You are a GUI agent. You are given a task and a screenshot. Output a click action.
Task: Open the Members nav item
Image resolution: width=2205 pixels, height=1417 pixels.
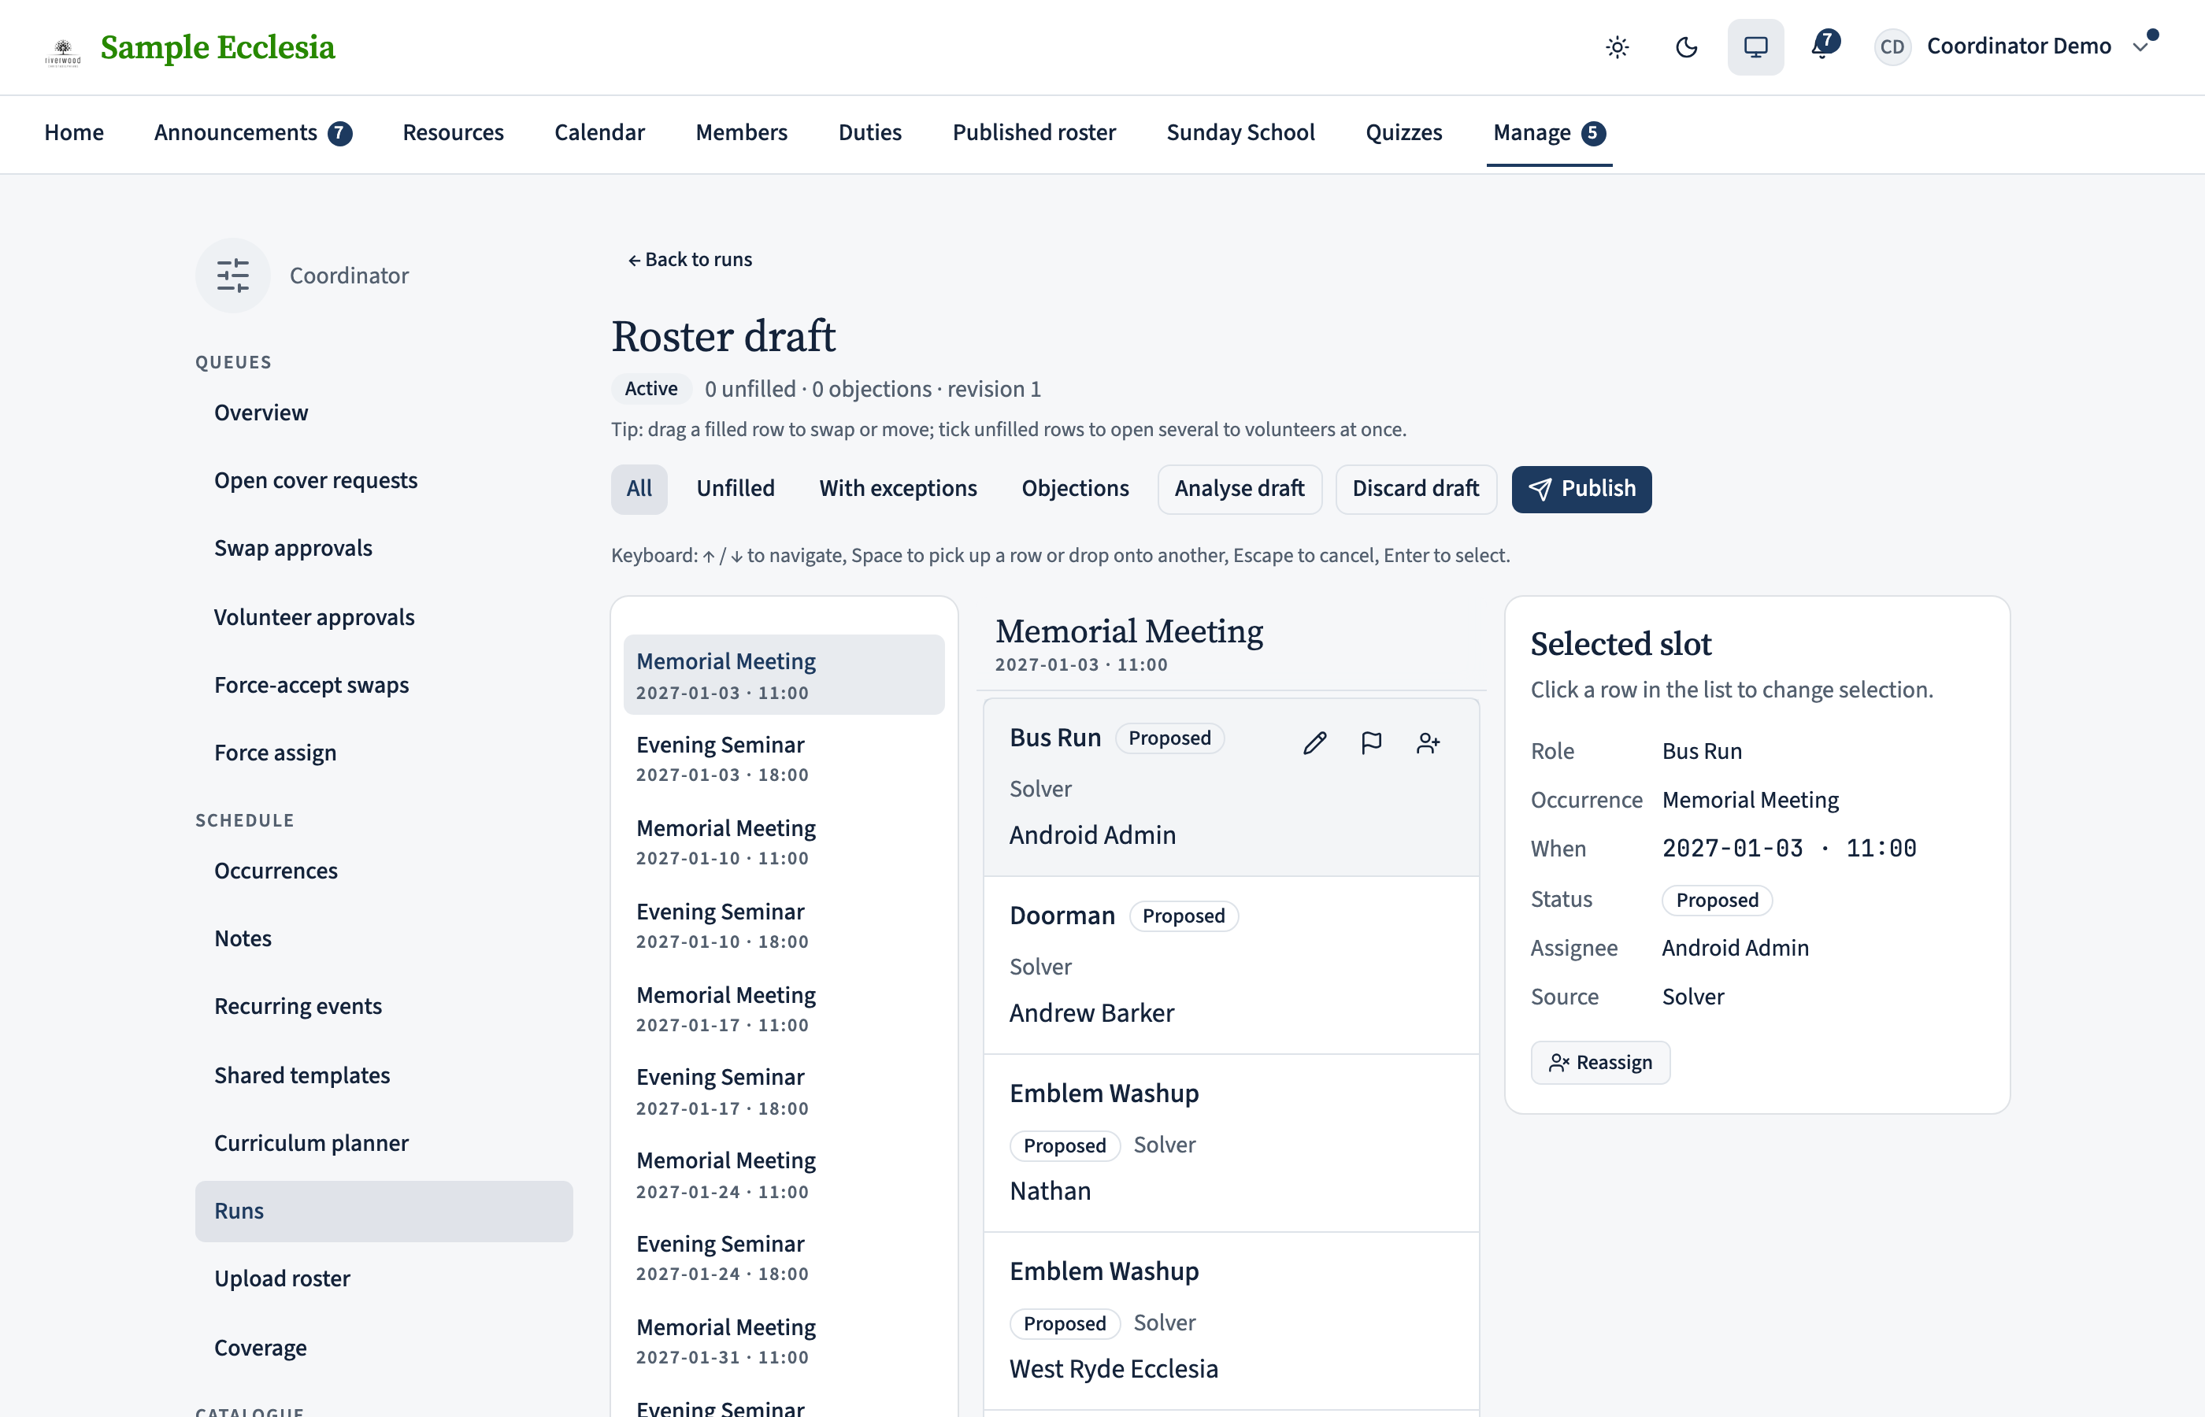741,132
